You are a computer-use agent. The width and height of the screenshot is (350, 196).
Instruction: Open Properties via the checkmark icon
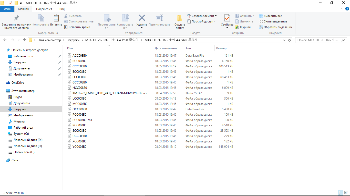tap(227, 18)
